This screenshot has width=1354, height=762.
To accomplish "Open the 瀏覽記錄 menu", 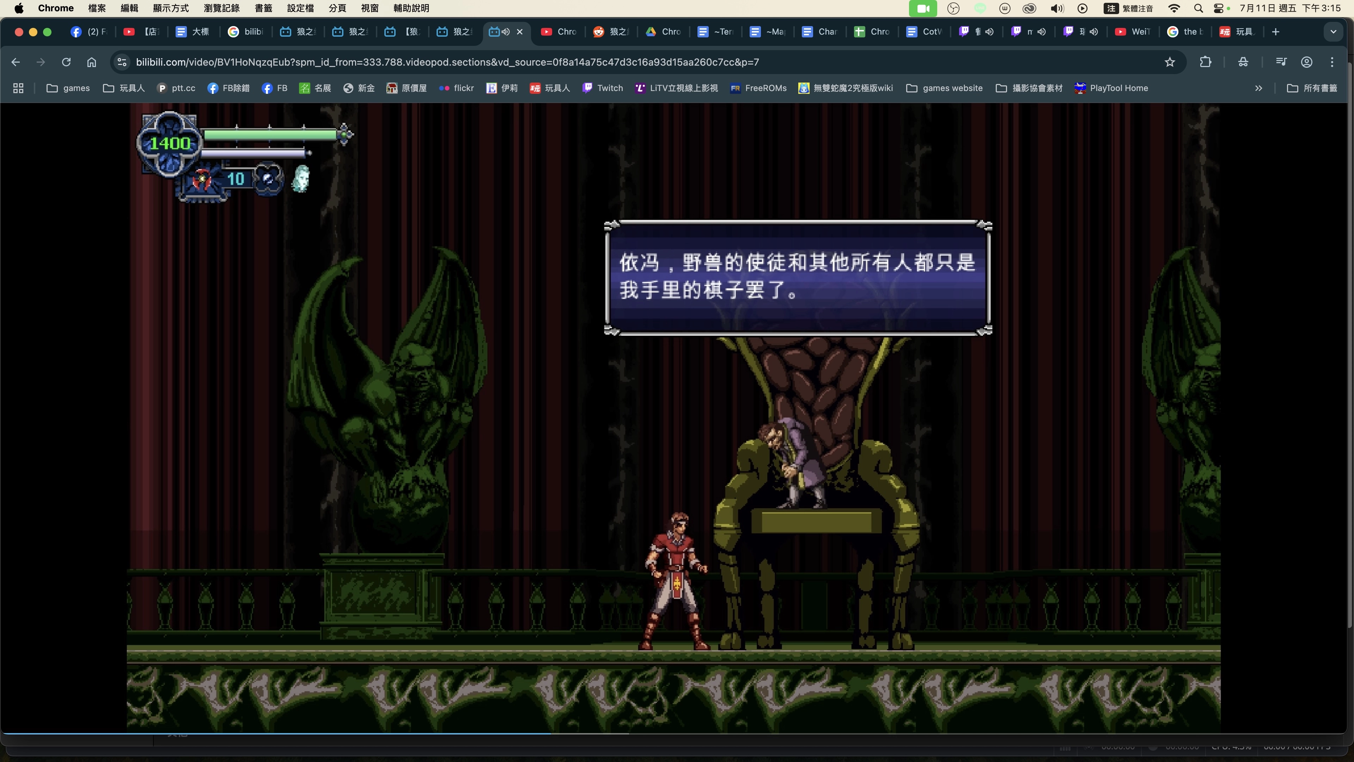I will [x=222, y=8].
